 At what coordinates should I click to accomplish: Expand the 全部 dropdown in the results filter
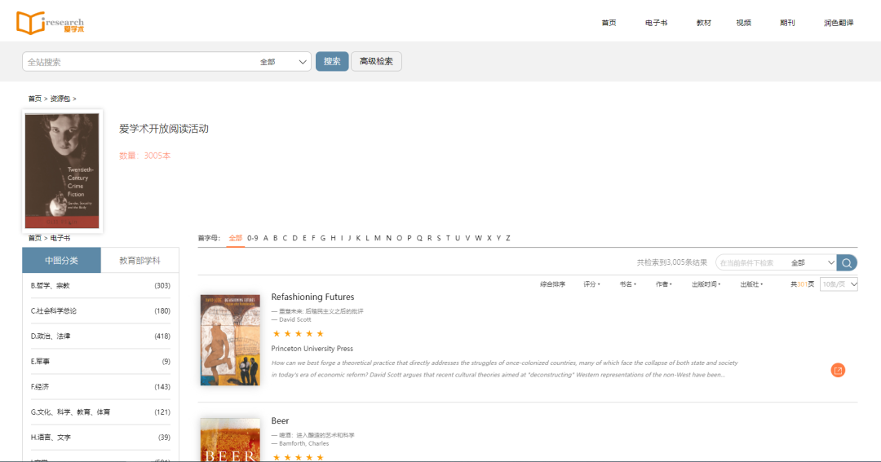pos(812,263)
